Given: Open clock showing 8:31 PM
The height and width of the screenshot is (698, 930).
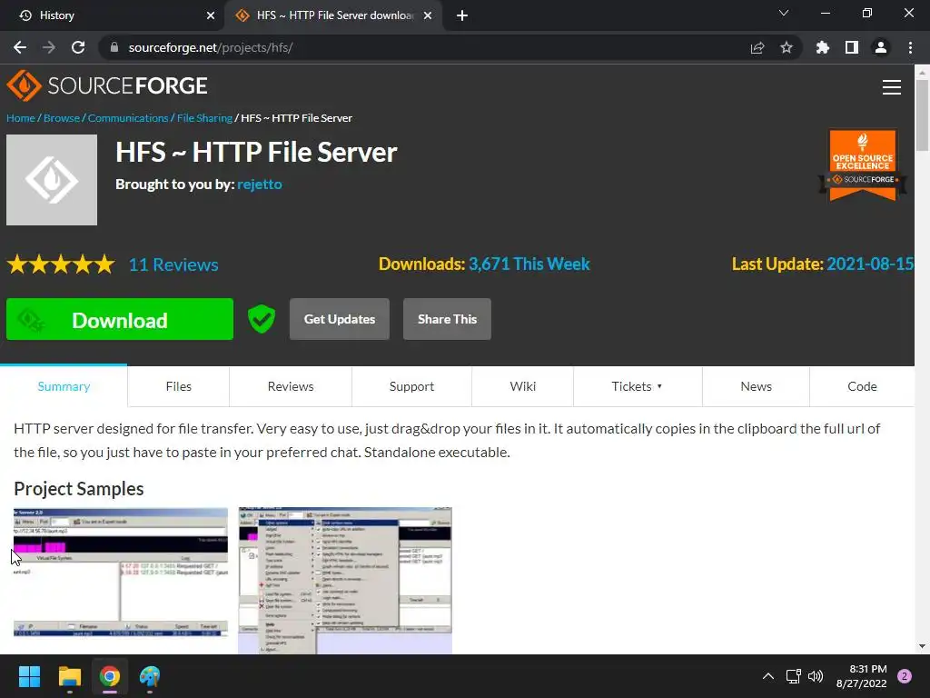Looking at the screenshot, I should coord(862,676).
